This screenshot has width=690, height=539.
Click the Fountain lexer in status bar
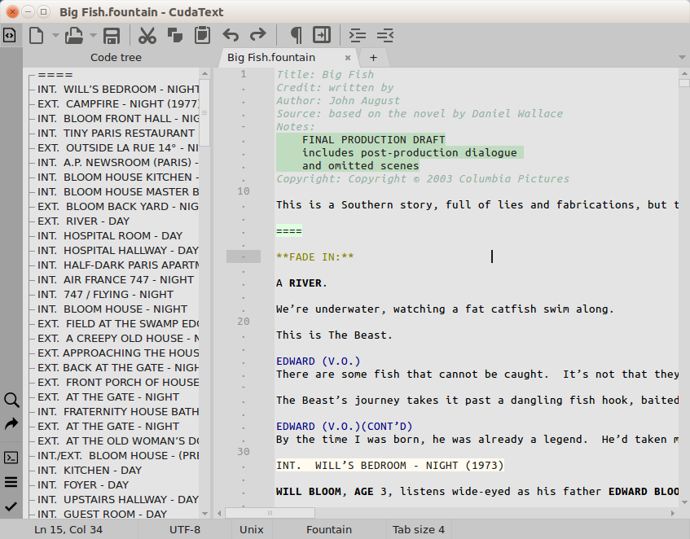click(329, 529)
